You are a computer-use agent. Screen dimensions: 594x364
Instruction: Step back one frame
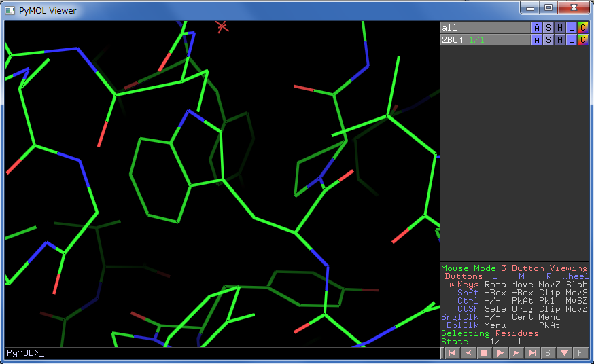pyautogui.click(x=467, y=353)
